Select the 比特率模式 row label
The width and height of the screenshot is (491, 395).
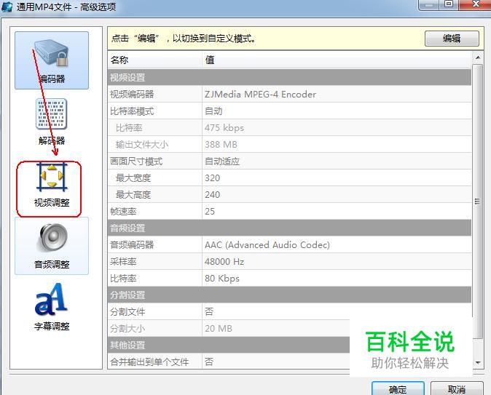[x=132, y=111]
